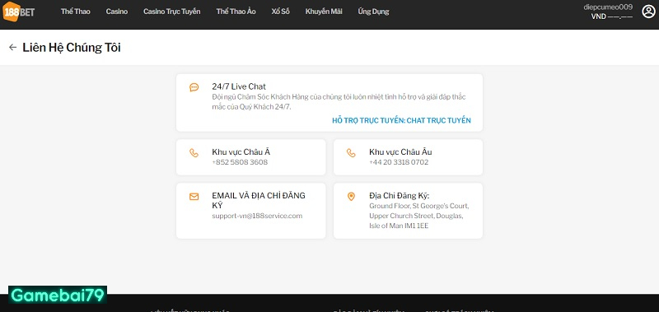
Task: Click the Đội ngũ Chăm Sóc Khách Hàng description
Action: click(339, 102)
